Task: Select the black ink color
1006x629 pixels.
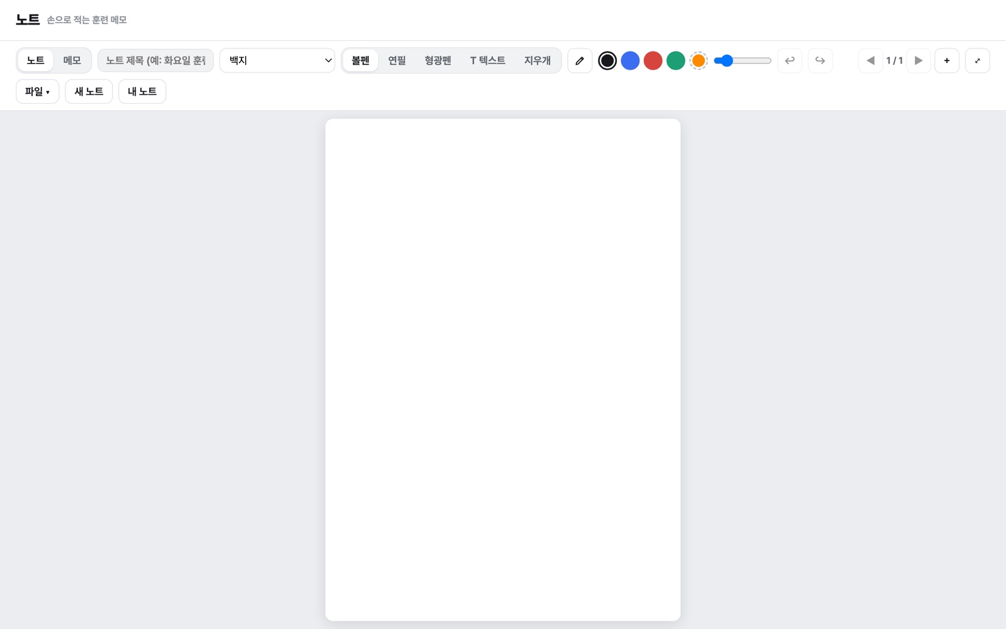Action: tap(607, 60)
